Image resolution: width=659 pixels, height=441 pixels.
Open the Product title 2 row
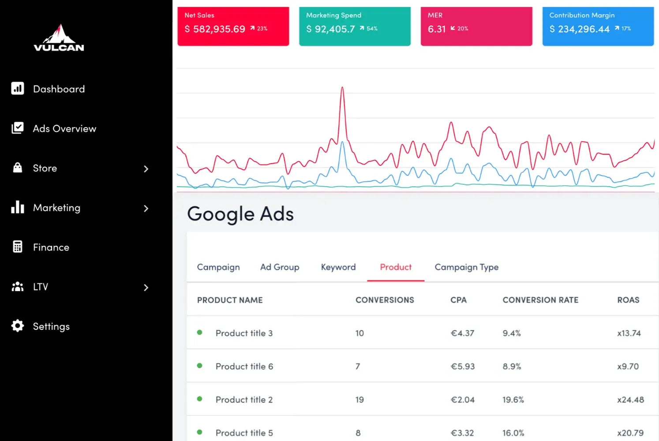pos(244,400)
